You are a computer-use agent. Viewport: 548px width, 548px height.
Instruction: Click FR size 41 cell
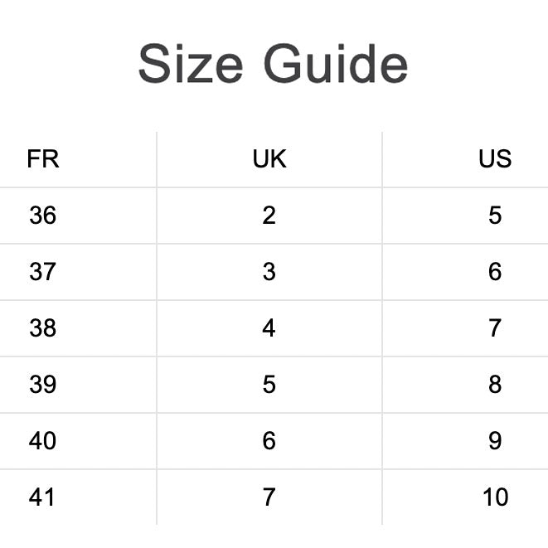pos(43,497)
